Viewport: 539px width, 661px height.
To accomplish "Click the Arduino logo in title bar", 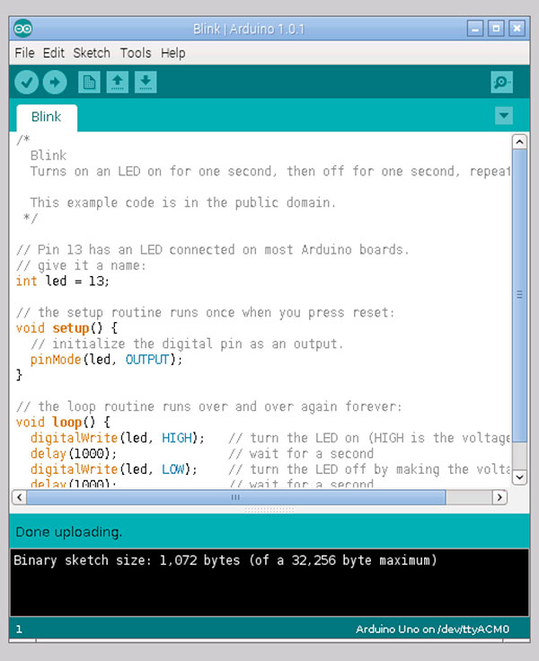I will tap(22, 29).
